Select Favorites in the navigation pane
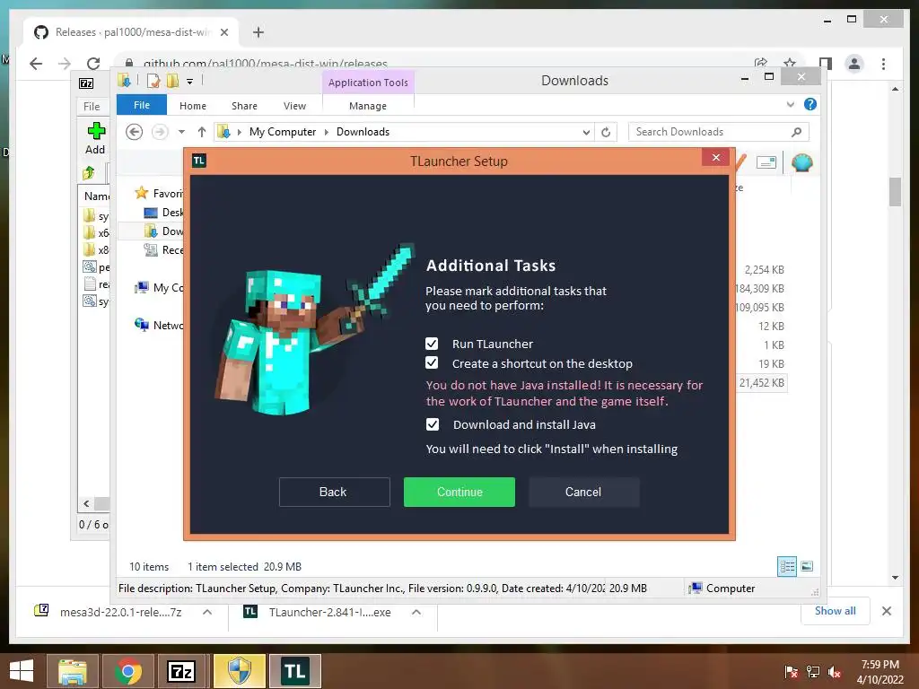 [x=158, y=193]
